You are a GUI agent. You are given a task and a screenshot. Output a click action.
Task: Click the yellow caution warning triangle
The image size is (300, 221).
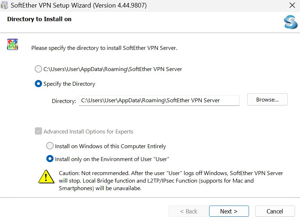coord(46,177)
